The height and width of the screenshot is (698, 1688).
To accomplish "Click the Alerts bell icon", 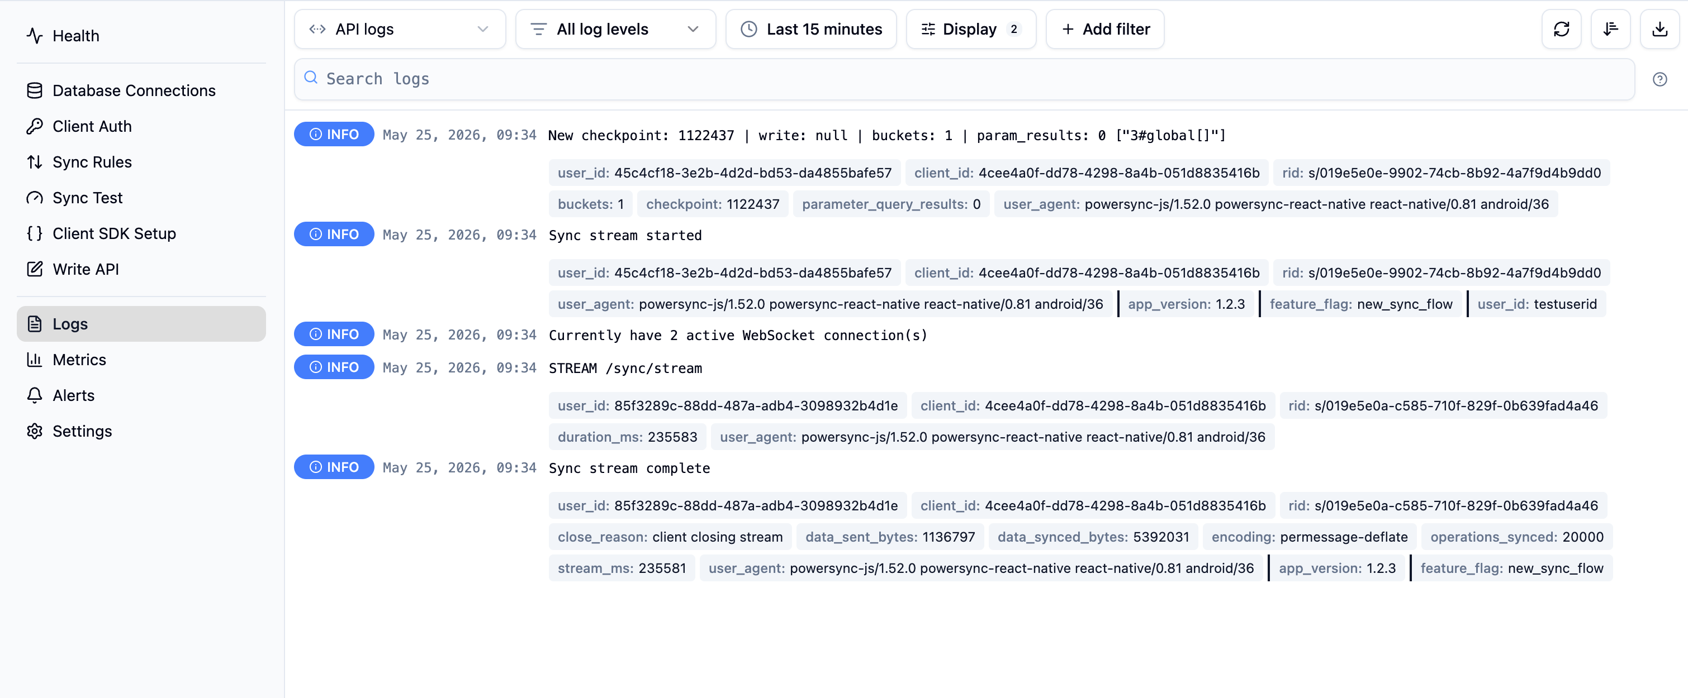I will [x=35, y=395].
